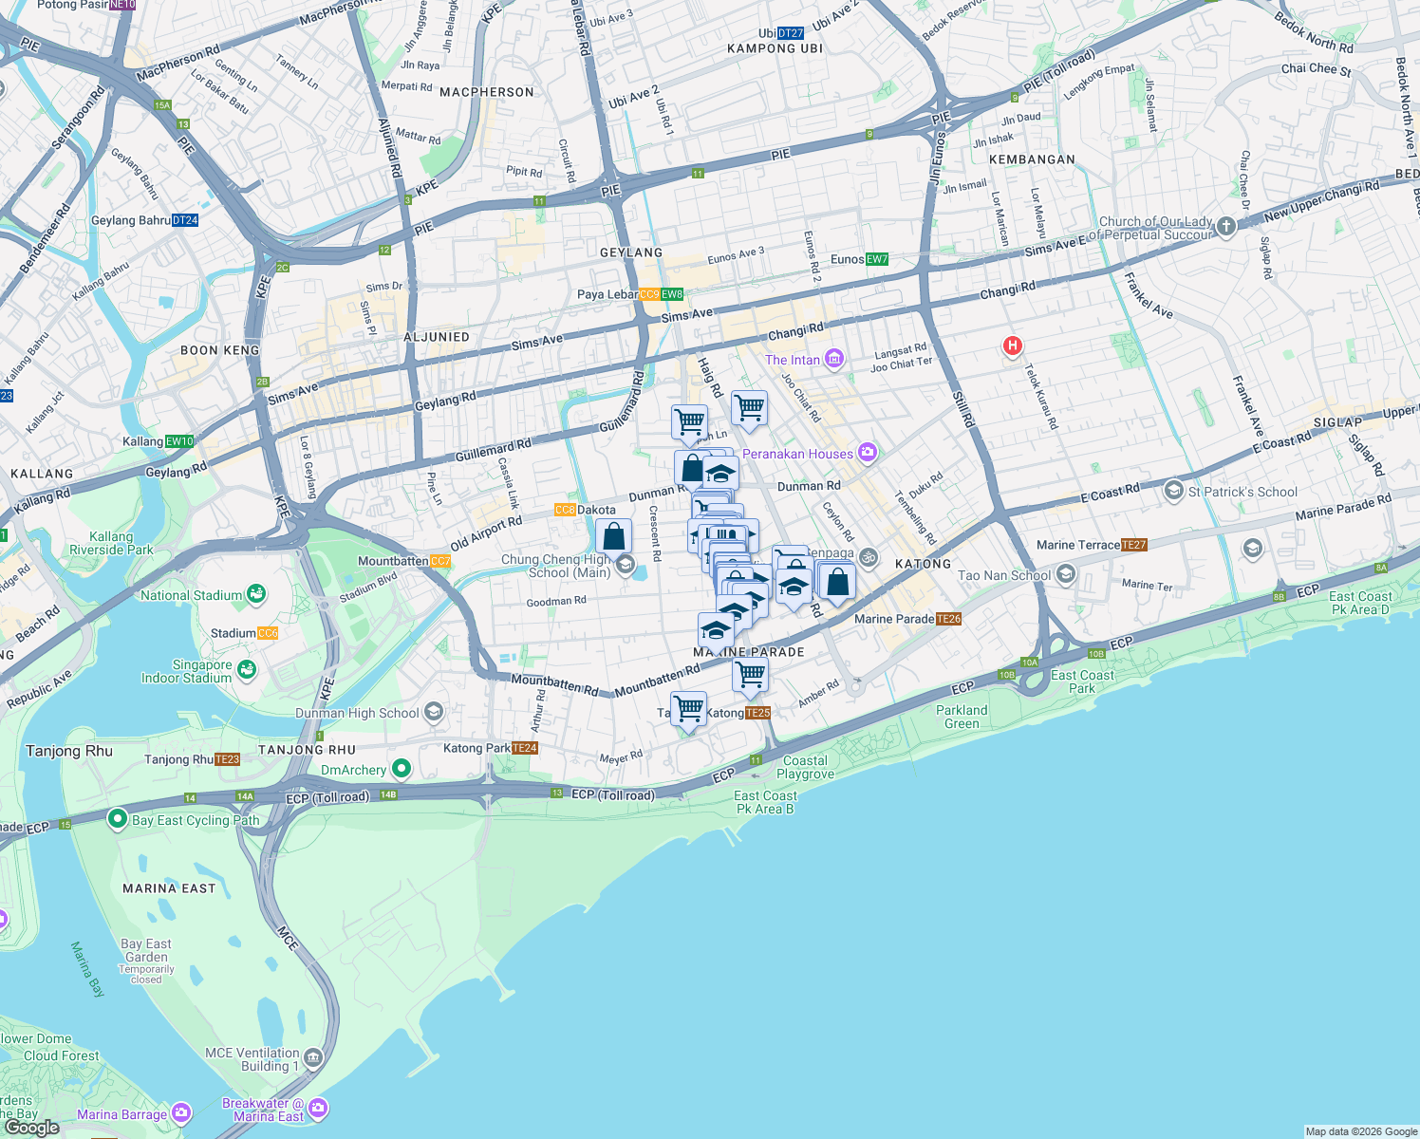The image size is (1420, 1139).
Task: Select the shopping cart marker above Peranakan Houses
Action: 749,408
